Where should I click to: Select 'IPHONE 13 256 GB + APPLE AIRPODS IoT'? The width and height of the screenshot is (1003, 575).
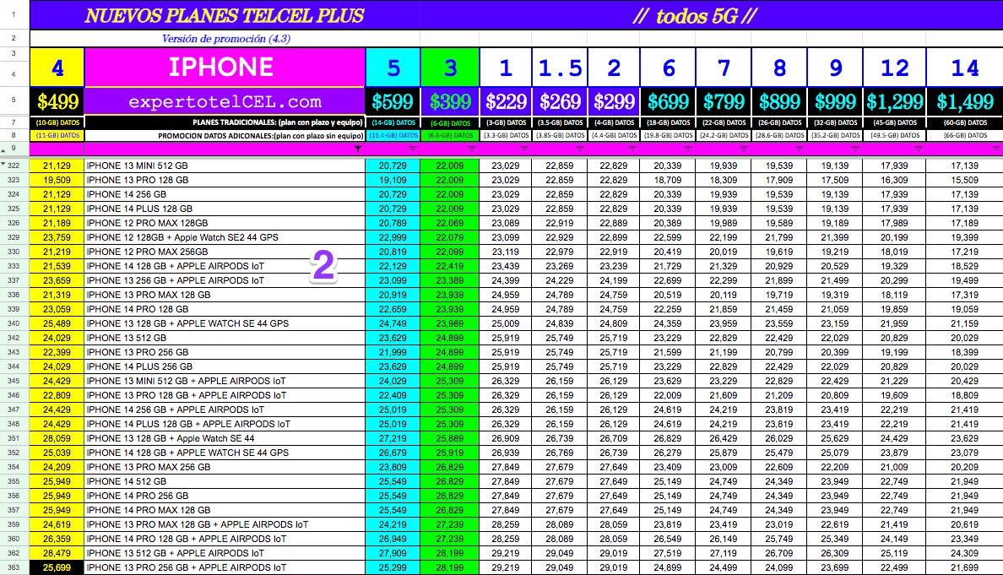225,280
